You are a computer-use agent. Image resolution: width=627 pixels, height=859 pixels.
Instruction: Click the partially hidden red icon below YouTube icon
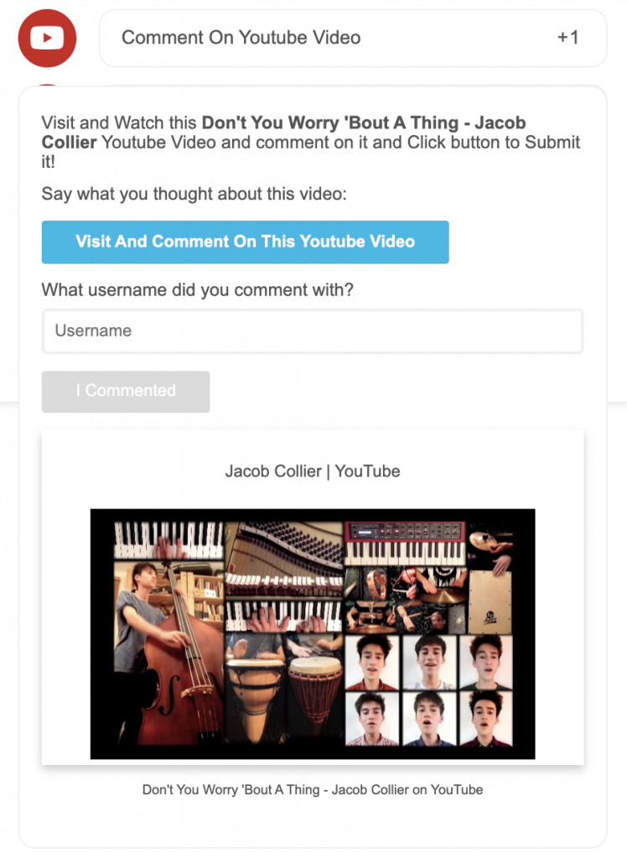coord(47,86)
